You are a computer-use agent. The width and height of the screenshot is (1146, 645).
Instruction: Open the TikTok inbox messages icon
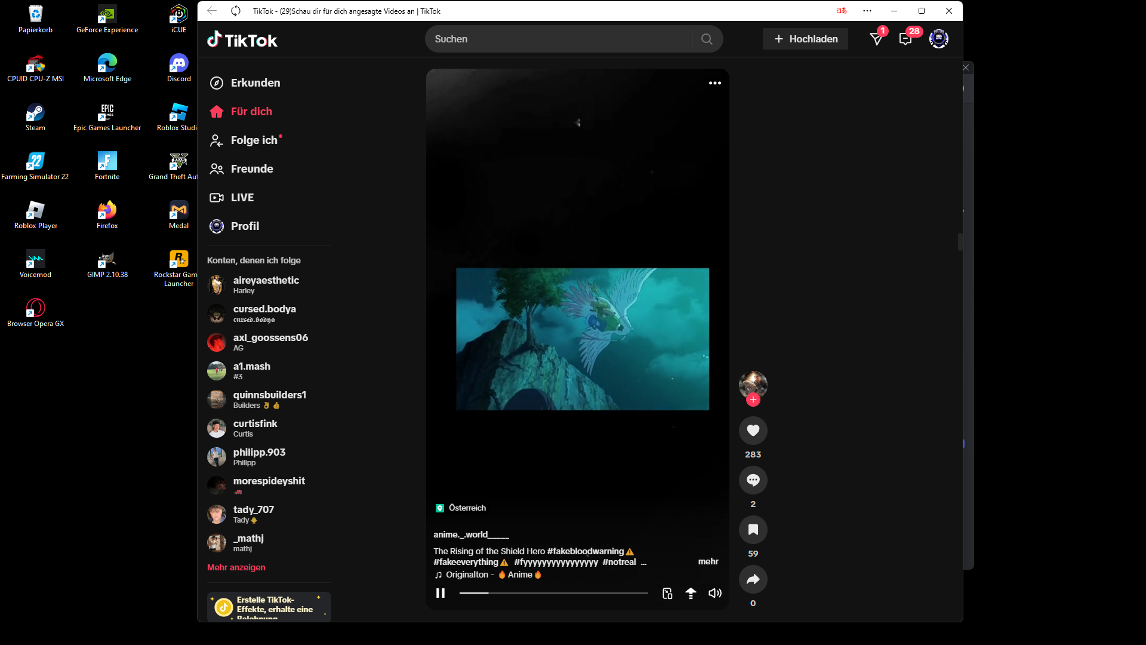click(905, 39)
